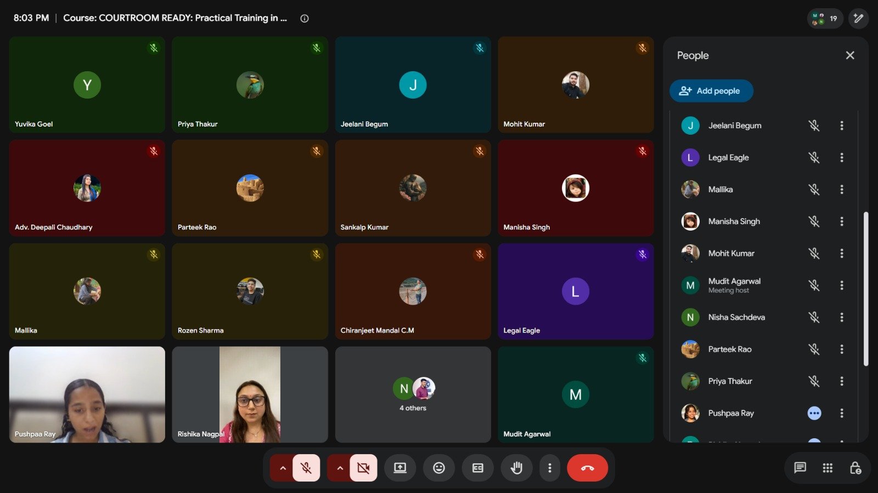This screenshot has width=878, height=493.
Task: Open more options in call toolbar
Action: [x=549, y=468]
